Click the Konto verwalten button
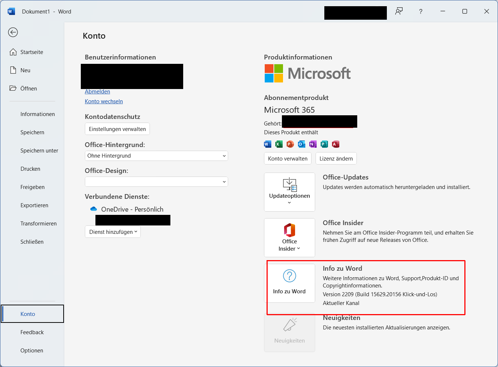The width and height of the screenshot is (498, 367). (x=288, y=158)
